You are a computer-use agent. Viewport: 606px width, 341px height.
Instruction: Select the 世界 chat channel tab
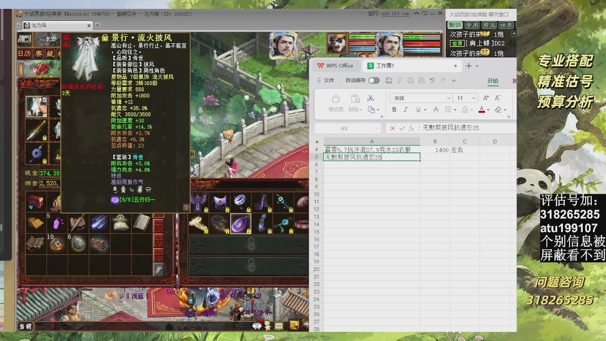click(x=506, y=25)
